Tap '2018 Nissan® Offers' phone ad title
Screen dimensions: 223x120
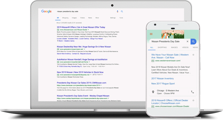pos(170,102)
